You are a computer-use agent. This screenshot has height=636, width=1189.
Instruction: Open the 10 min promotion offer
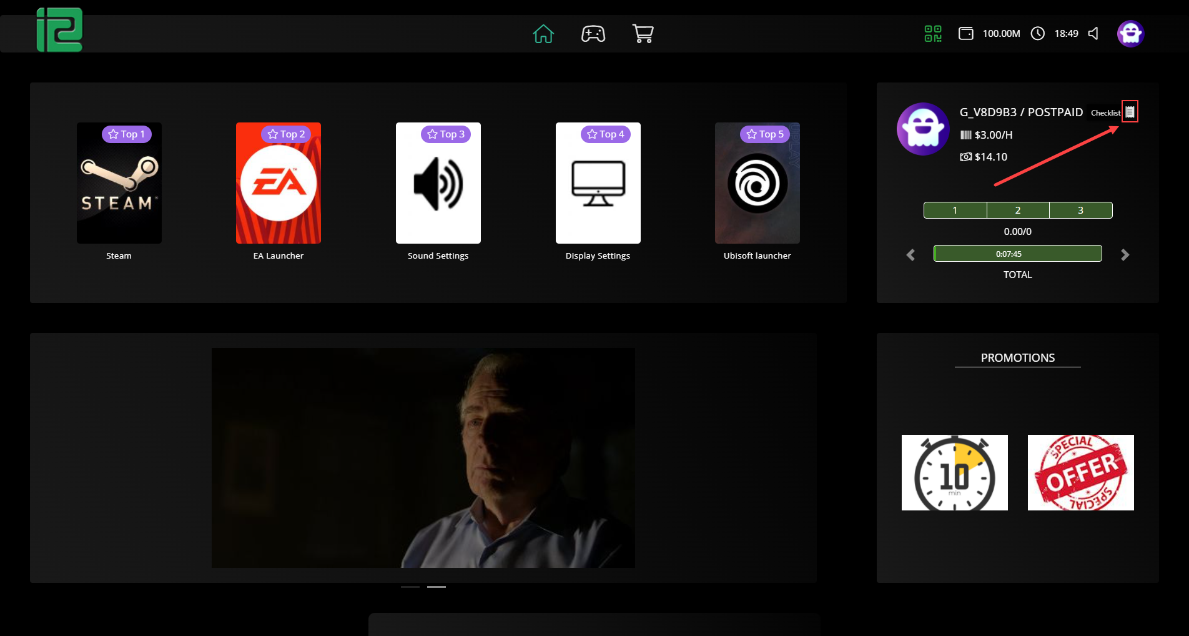pos(954,472)
